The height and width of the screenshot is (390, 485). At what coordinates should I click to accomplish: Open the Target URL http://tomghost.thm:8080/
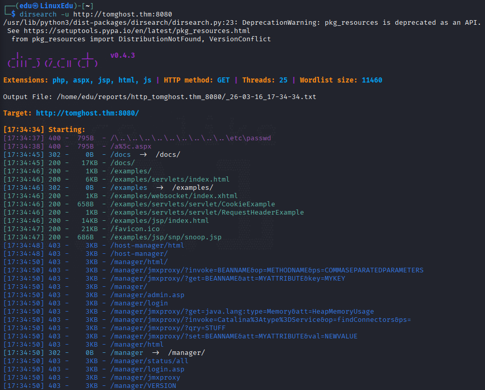coord(88,113)
